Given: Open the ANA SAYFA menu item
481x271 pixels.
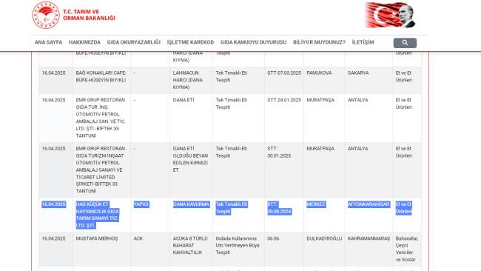Looking at the screenshot, I should [48, 42].
